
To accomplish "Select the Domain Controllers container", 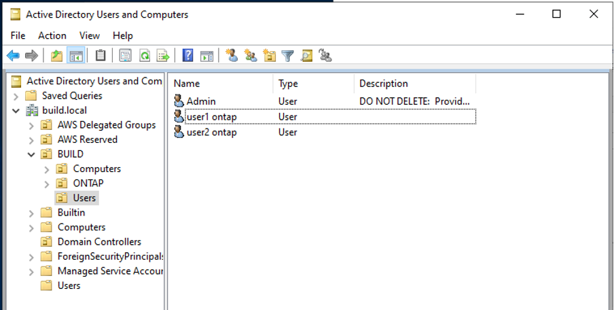I will (x=99, y=242).
